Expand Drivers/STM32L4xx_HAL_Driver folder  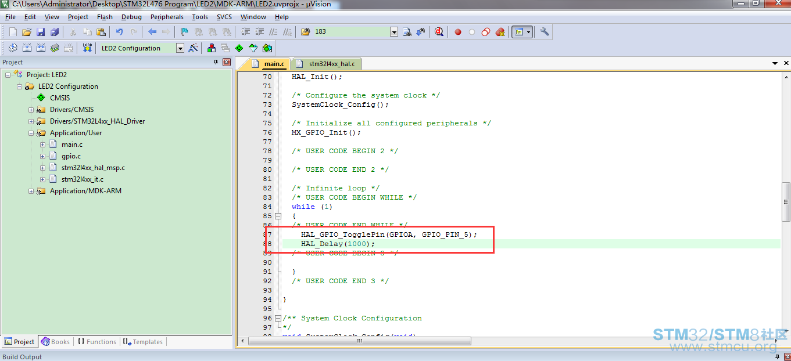click(x=31, y=121)
